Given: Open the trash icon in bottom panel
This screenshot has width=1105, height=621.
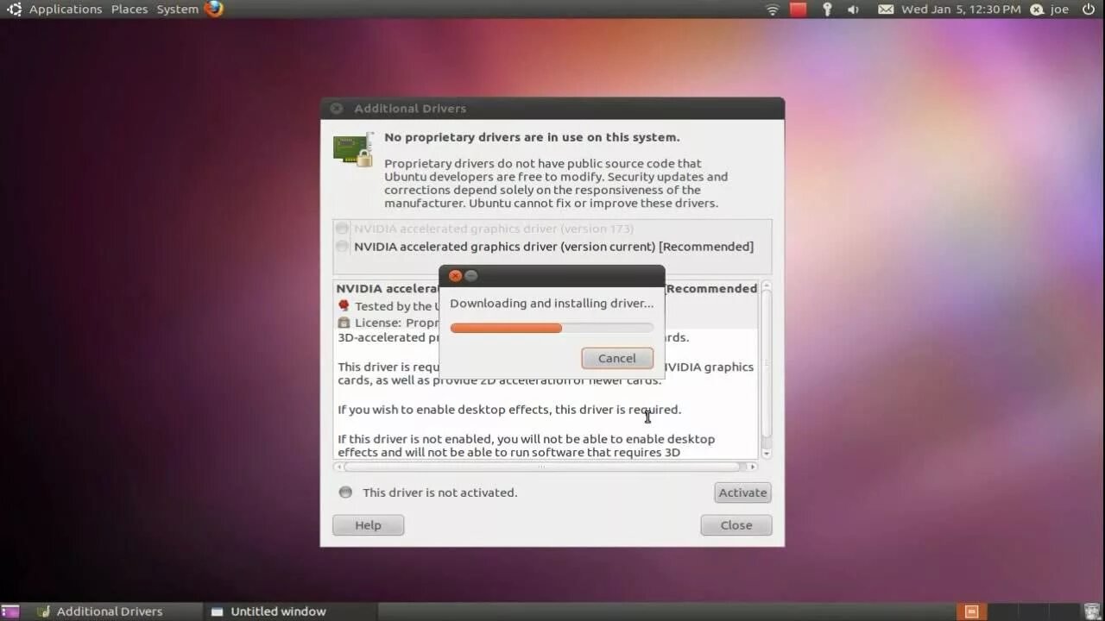Looking at the screenshot, I should [x=1091, y=612].
